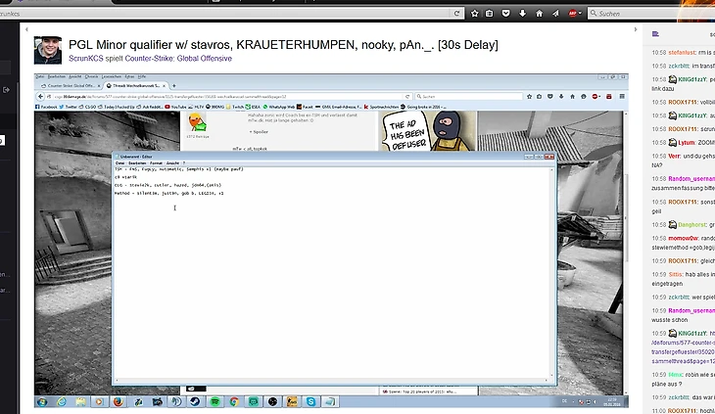Open the Datei menu in Notepad editor
Screen dimensions: 715x414
pyautogui.click(x=119, y=162)
